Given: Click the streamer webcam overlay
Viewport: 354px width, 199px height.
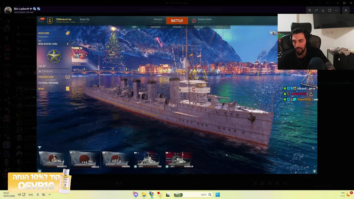Looking at the screenshot, I should [x=316, y=41].
